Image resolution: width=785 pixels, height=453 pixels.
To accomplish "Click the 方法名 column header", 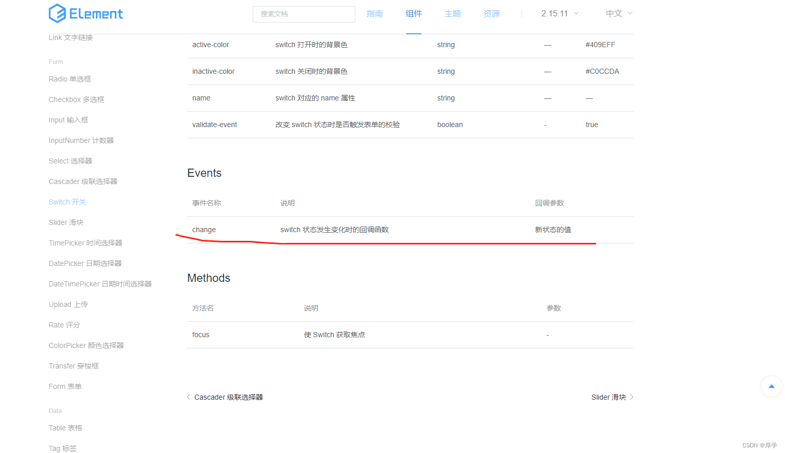I will (x=203, y=308).
